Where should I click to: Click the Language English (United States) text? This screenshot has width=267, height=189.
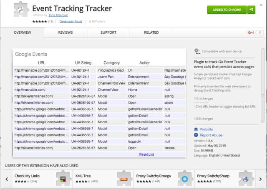tap(217, 155)
